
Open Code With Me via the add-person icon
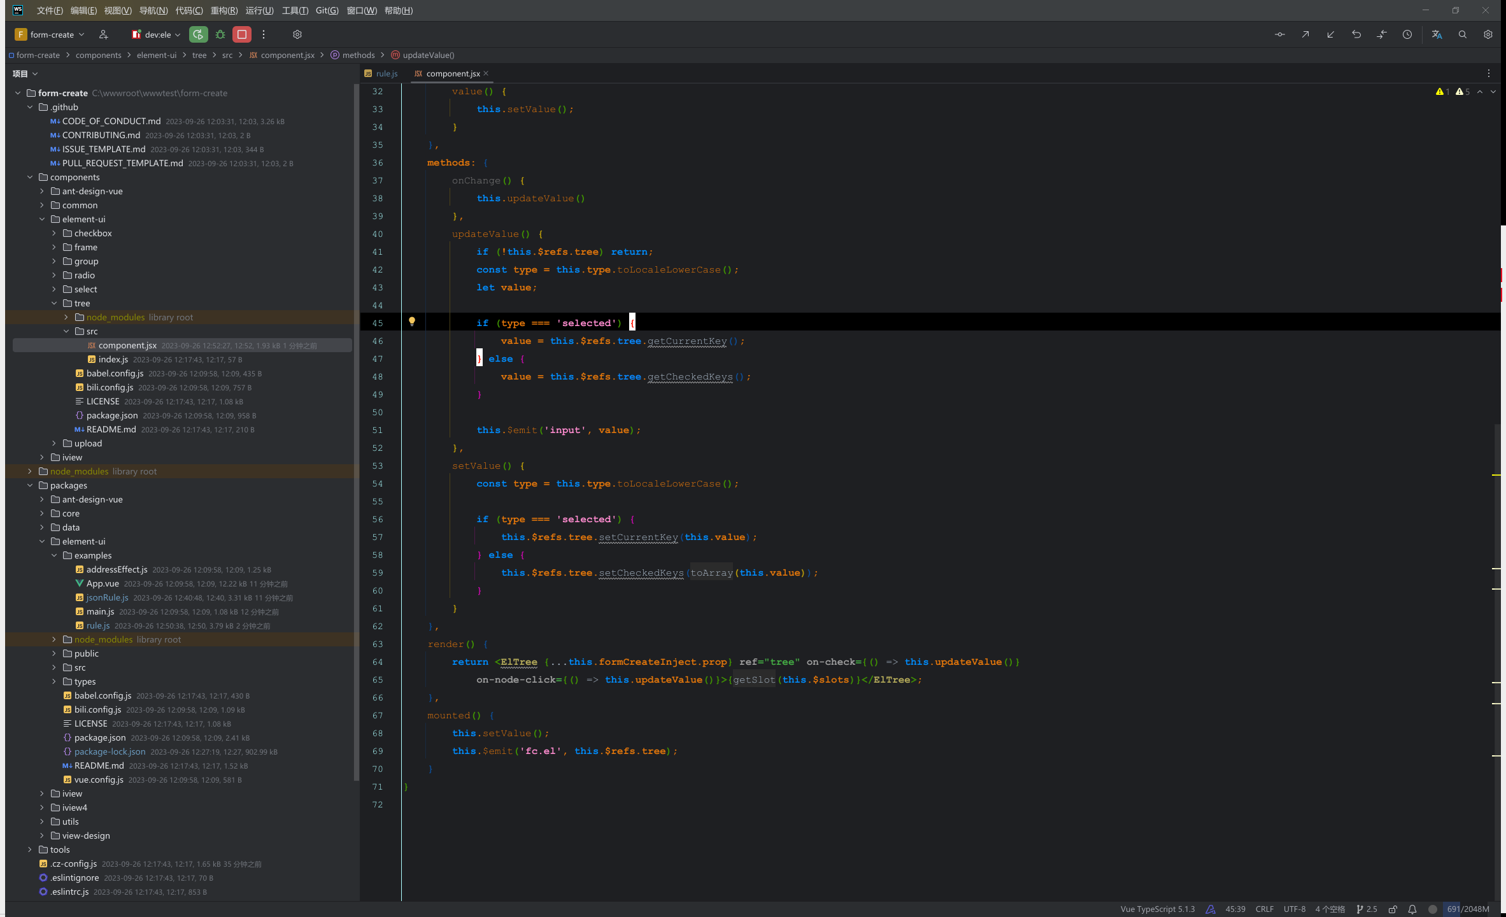pos(104,34)
